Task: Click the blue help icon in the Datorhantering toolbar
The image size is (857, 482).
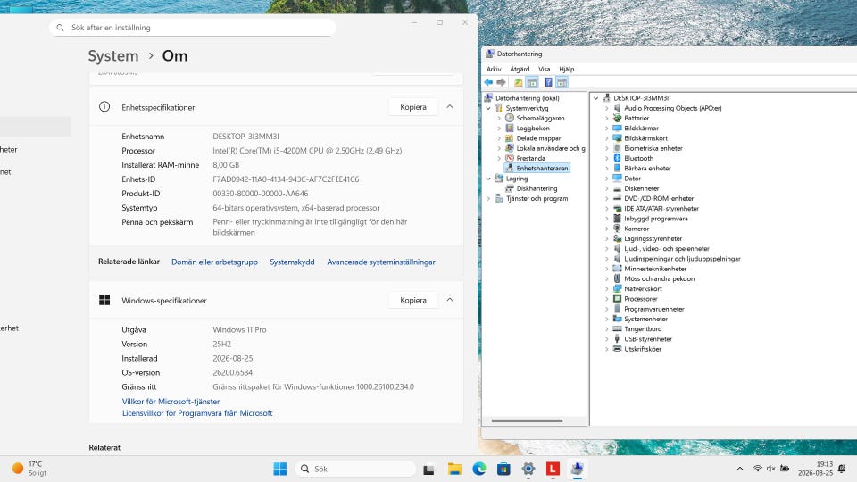Action: click(548, 82)
